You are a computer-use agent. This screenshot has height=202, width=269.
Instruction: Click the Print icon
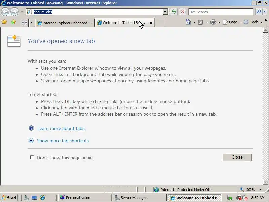point(213,22)
